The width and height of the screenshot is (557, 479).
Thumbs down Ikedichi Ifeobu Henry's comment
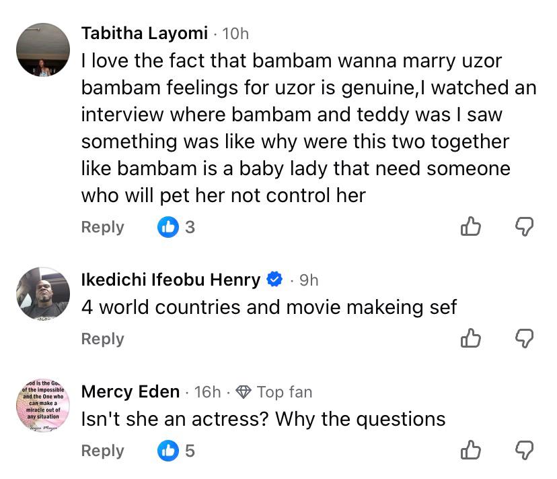click(524, 339)
